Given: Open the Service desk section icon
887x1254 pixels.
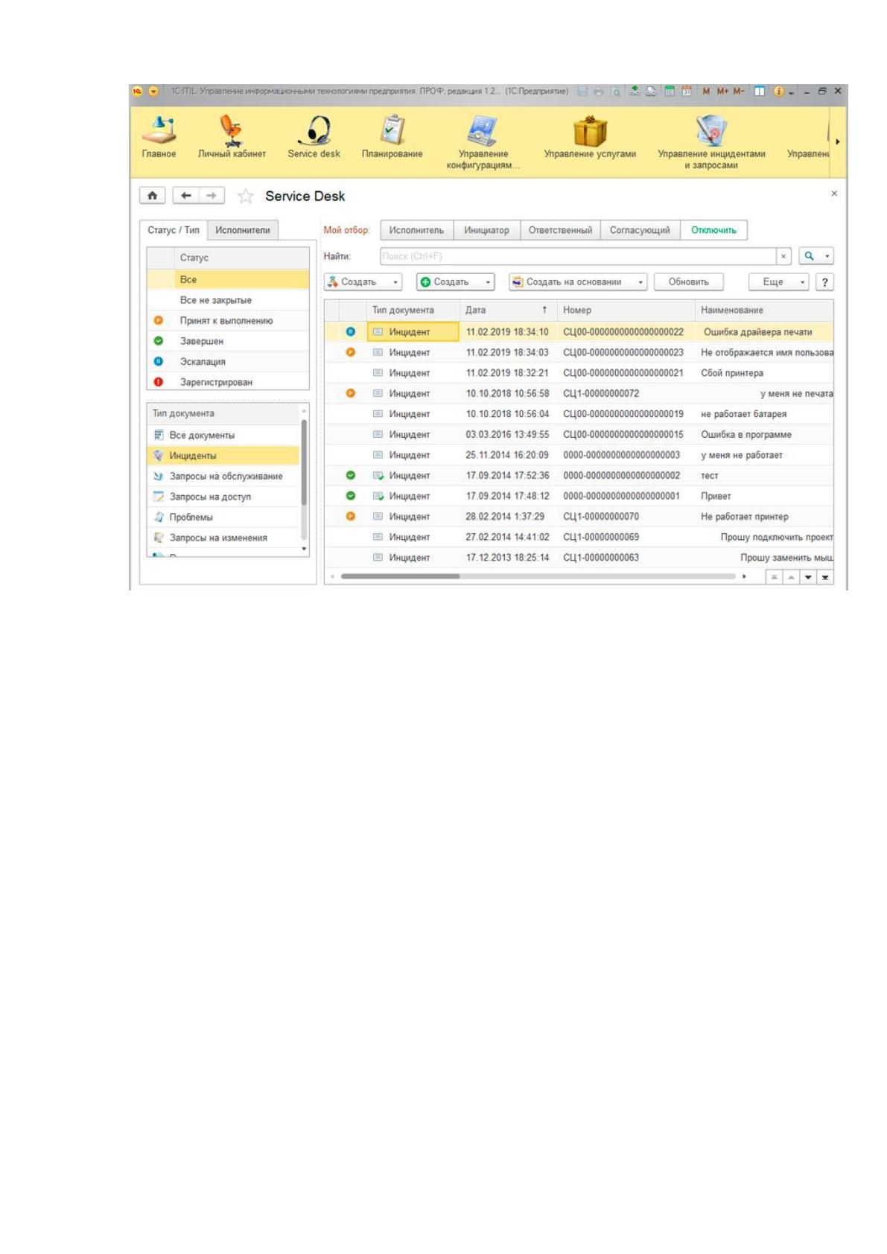Looking at the screenshot, I should (314, 131).
